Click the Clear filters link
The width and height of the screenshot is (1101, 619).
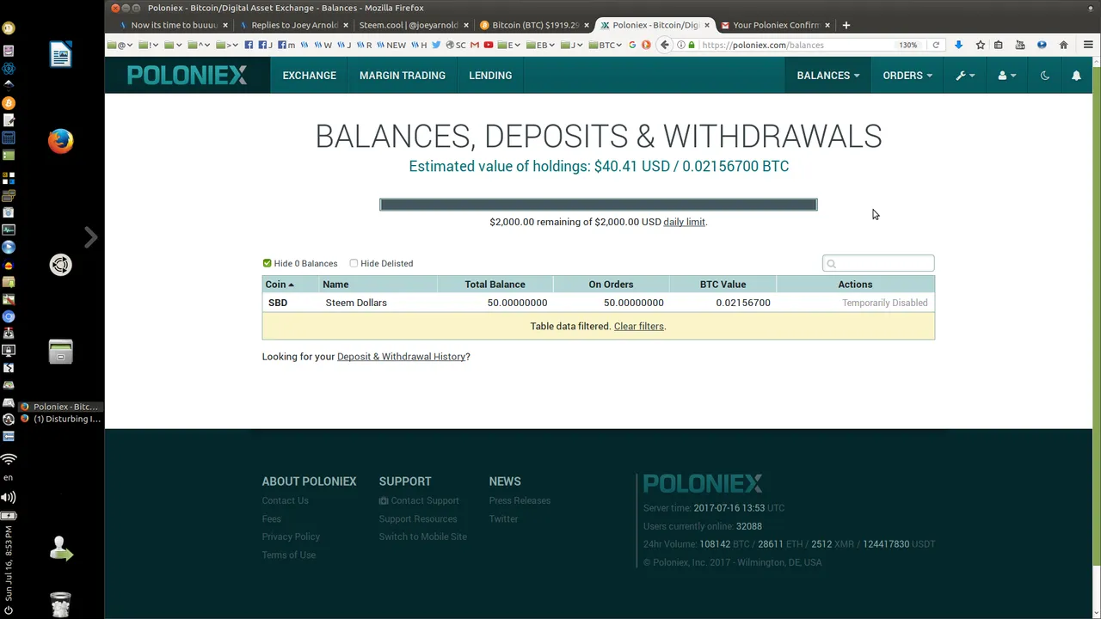[638, 326]
